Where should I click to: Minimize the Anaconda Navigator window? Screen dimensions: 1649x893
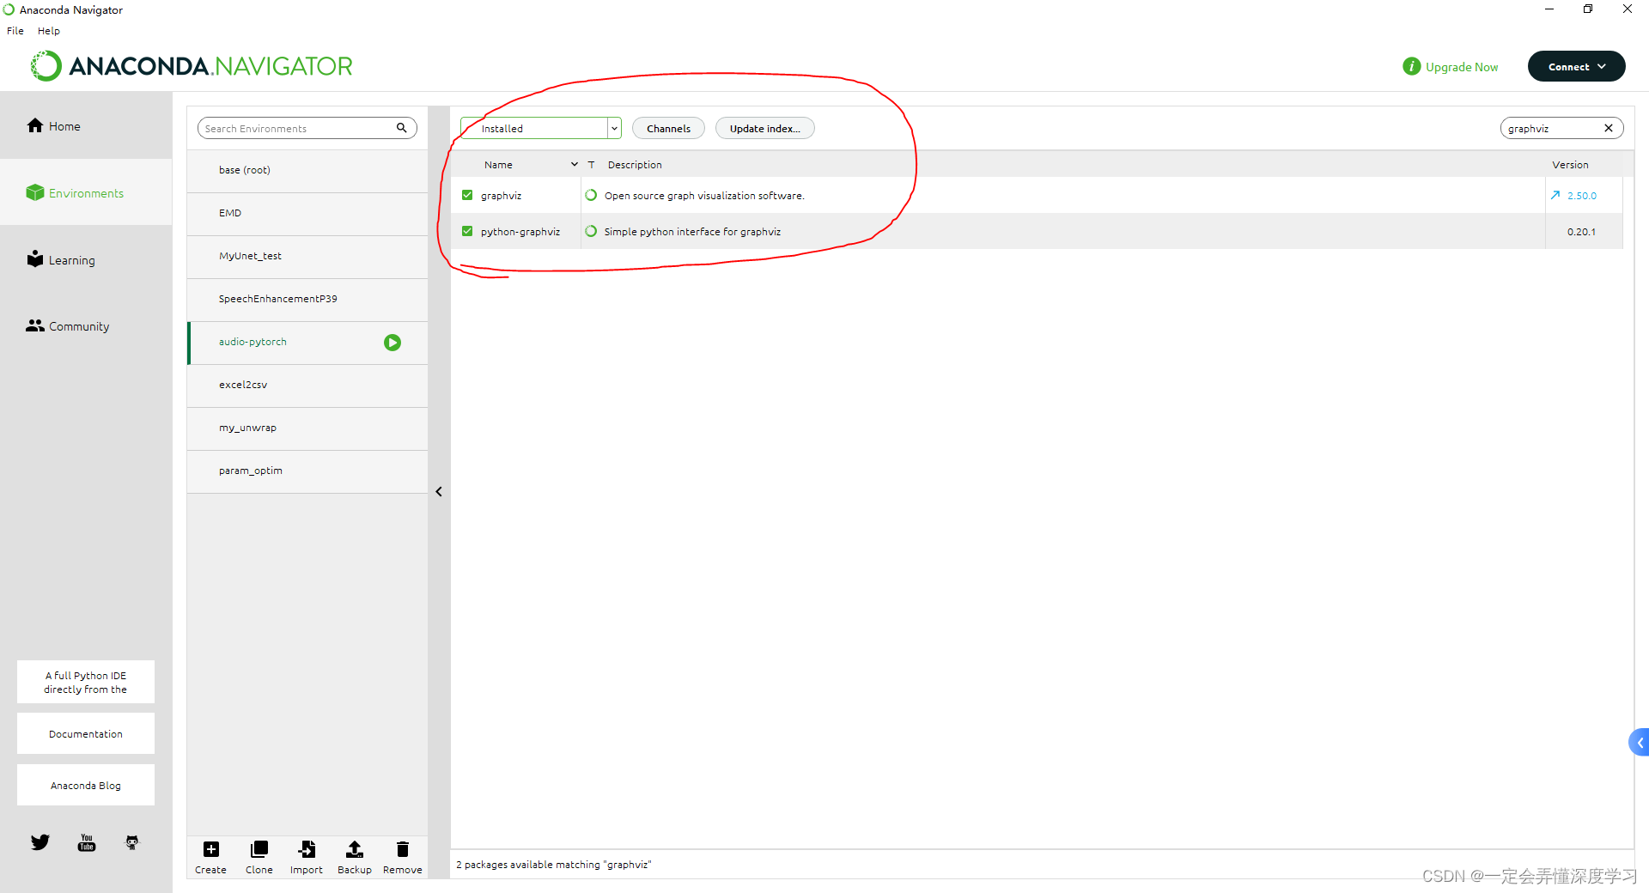tap(1549, 9)
